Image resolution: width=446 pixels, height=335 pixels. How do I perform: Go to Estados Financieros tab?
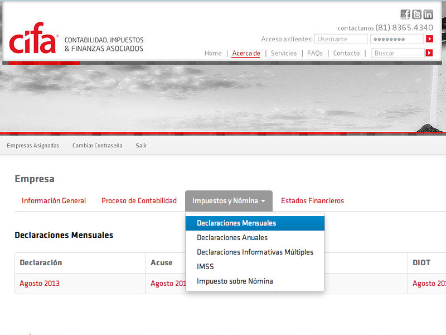[x=312, y=201]
